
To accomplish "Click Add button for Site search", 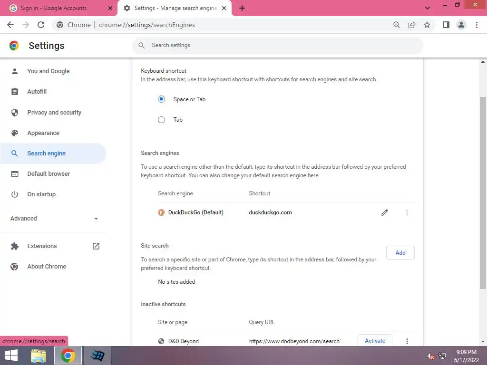I will pyautogui.click(x=400, y=253).
